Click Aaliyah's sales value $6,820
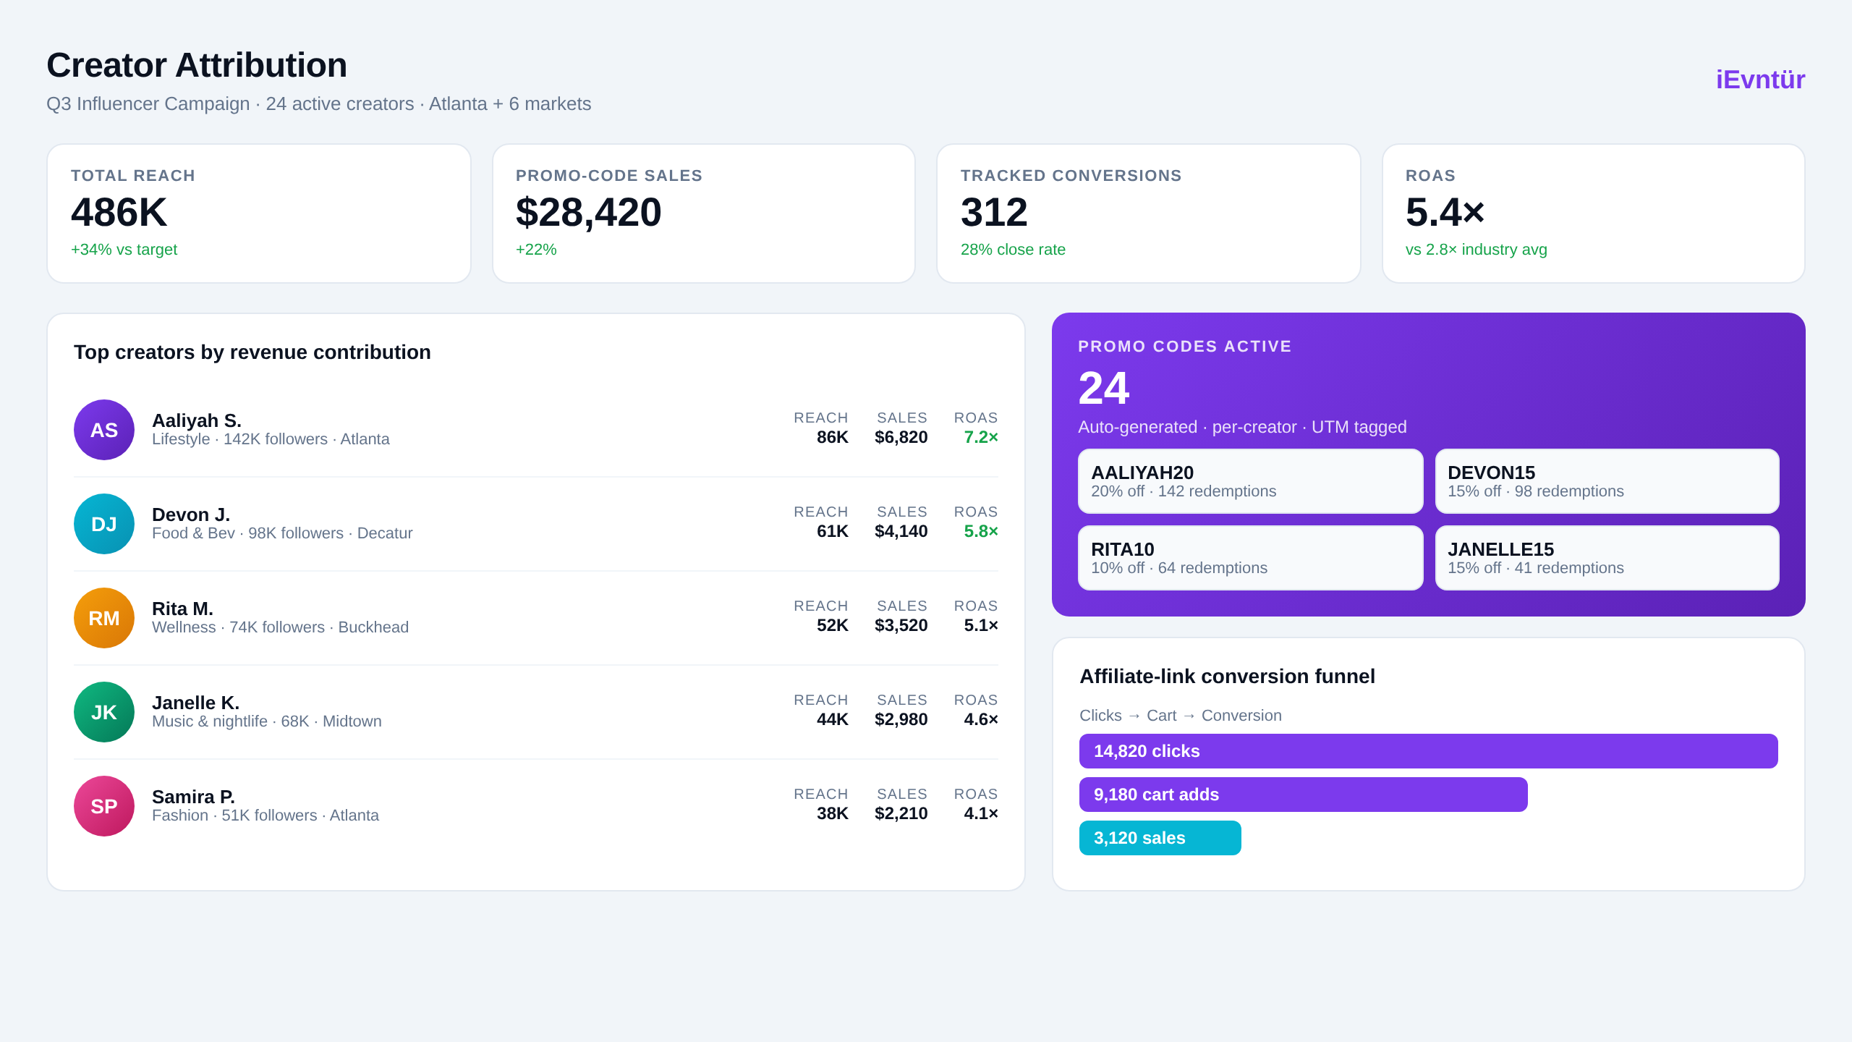 click(x=901, y=437)
